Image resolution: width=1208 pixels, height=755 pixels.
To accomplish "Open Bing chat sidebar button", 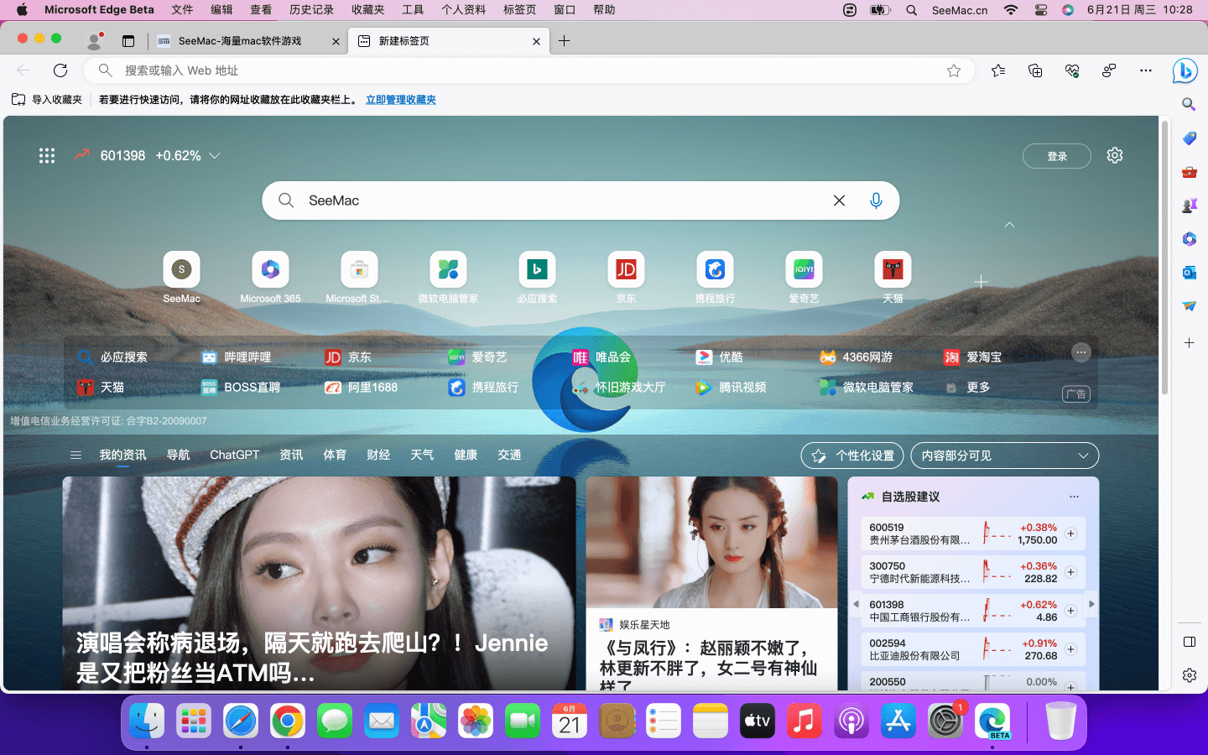I will pos(1185,71).
